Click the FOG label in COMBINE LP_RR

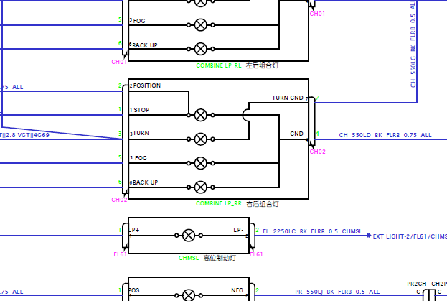click(141, 158)
